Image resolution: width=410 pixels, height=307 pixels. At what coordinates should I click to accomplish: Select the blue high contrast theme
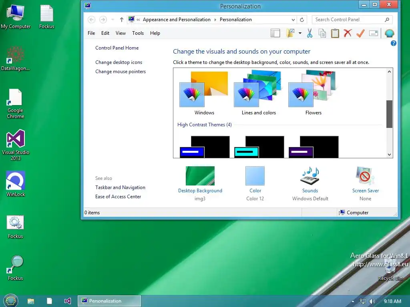point(205,147)
